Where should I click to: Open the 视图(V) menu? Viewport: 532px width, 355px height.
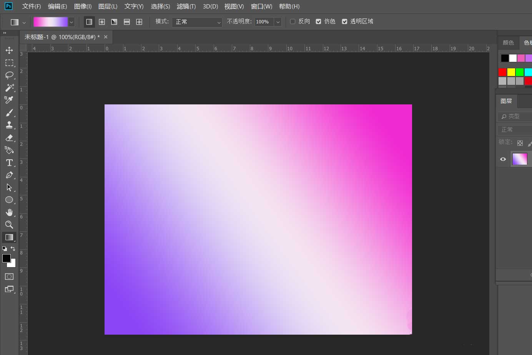point(234,6)
